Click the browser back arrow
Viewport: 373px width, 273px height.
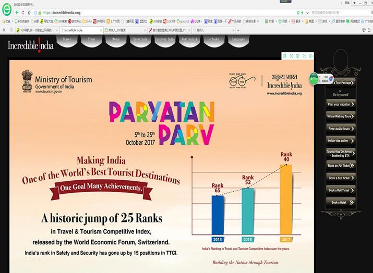17,13
